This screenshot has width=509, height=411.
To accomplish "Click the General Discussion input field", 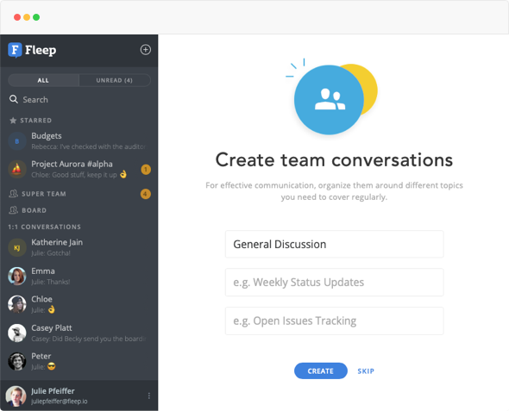I will point(335,244).
